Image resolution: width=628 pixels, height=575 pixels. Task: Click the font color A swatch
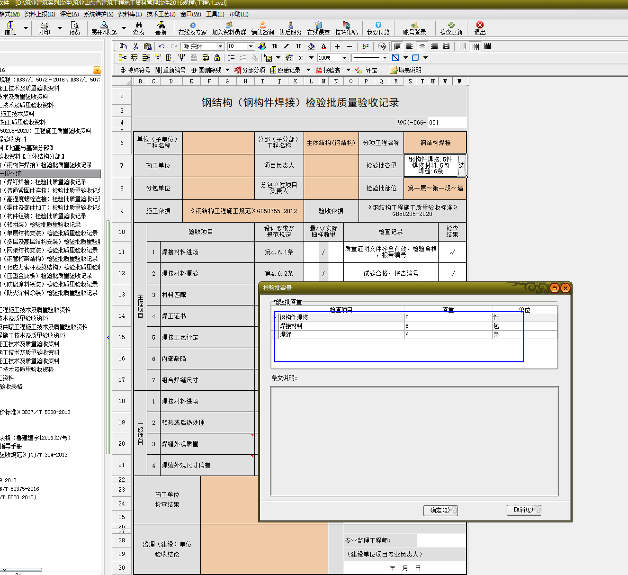[x=324, y=46]
